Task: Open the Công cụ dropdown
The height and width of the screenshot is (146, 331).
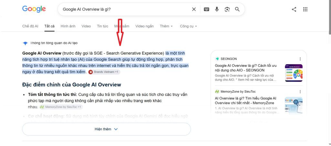Action: tap(188, 26)
